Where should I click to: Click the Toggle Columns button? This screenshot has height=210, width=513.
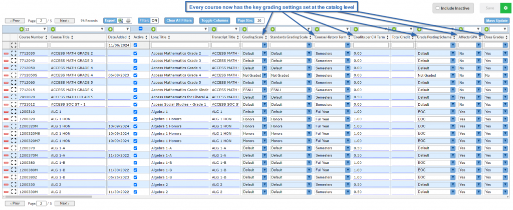point(213,21)
